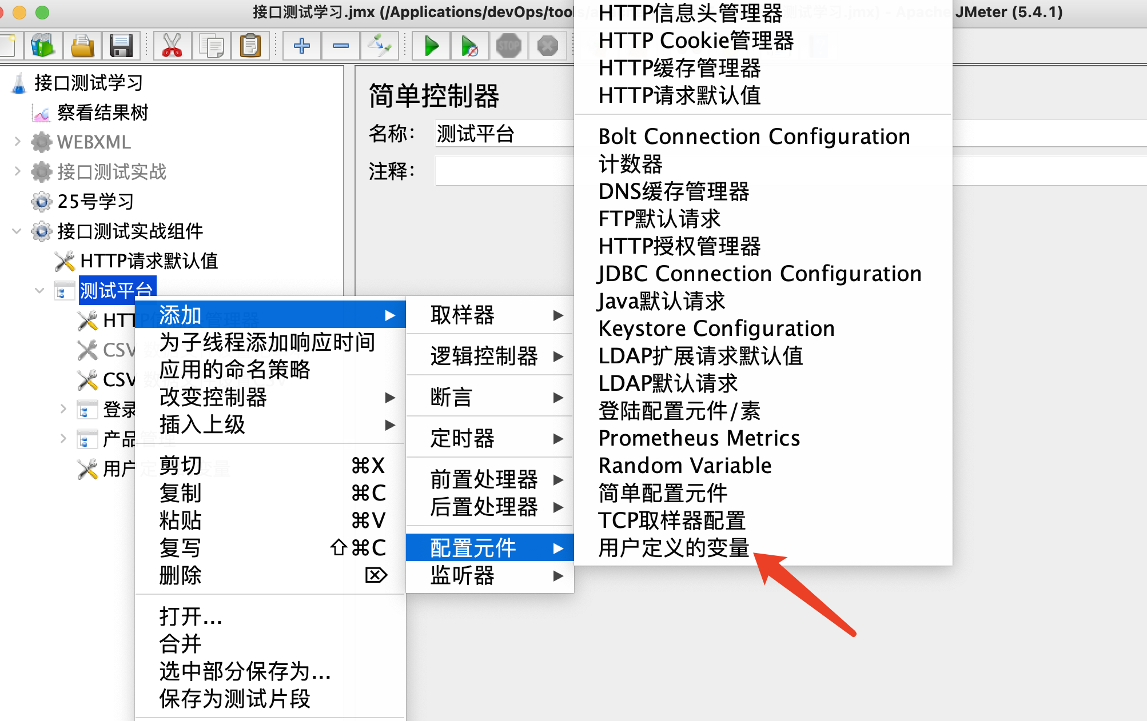Click the Toggle enable/disable toolbar icon

[379, 46]
